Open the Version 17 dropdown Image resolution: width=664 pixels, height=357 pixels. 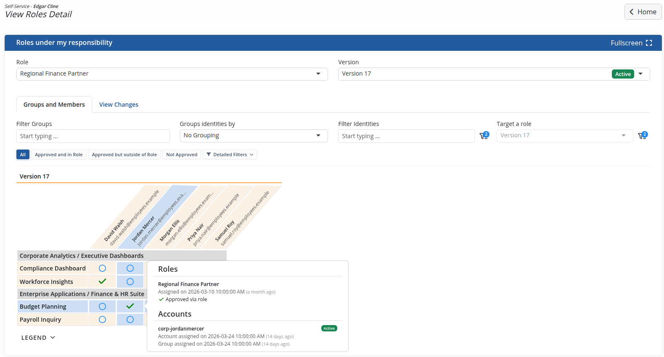coord(494,74)
